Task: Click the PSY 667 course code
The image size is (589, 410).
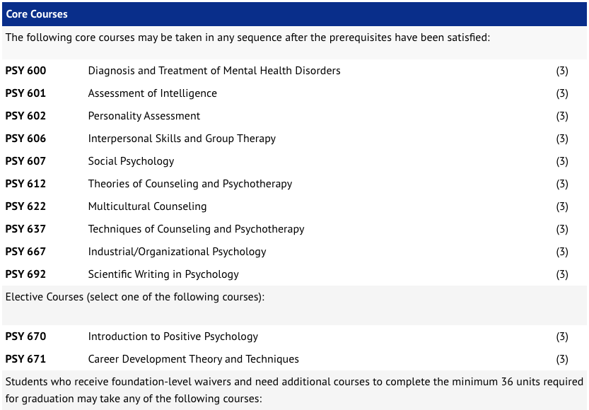Action: pos(25,251)
